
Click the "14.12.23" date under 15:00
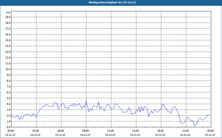135,135
